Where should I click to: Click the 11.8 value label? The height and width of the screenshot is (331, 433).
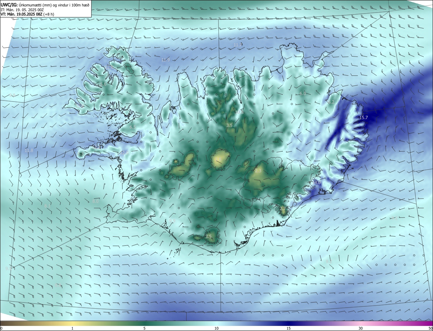pos(29,150)
